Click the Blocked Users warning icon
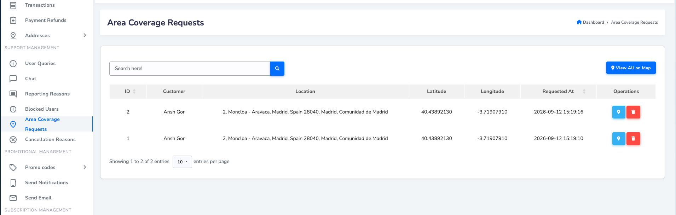The image size is (676, 215). [13, 109]
